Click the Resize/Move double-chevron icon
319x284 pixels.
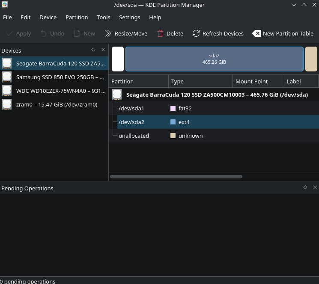tap(108, 33)
